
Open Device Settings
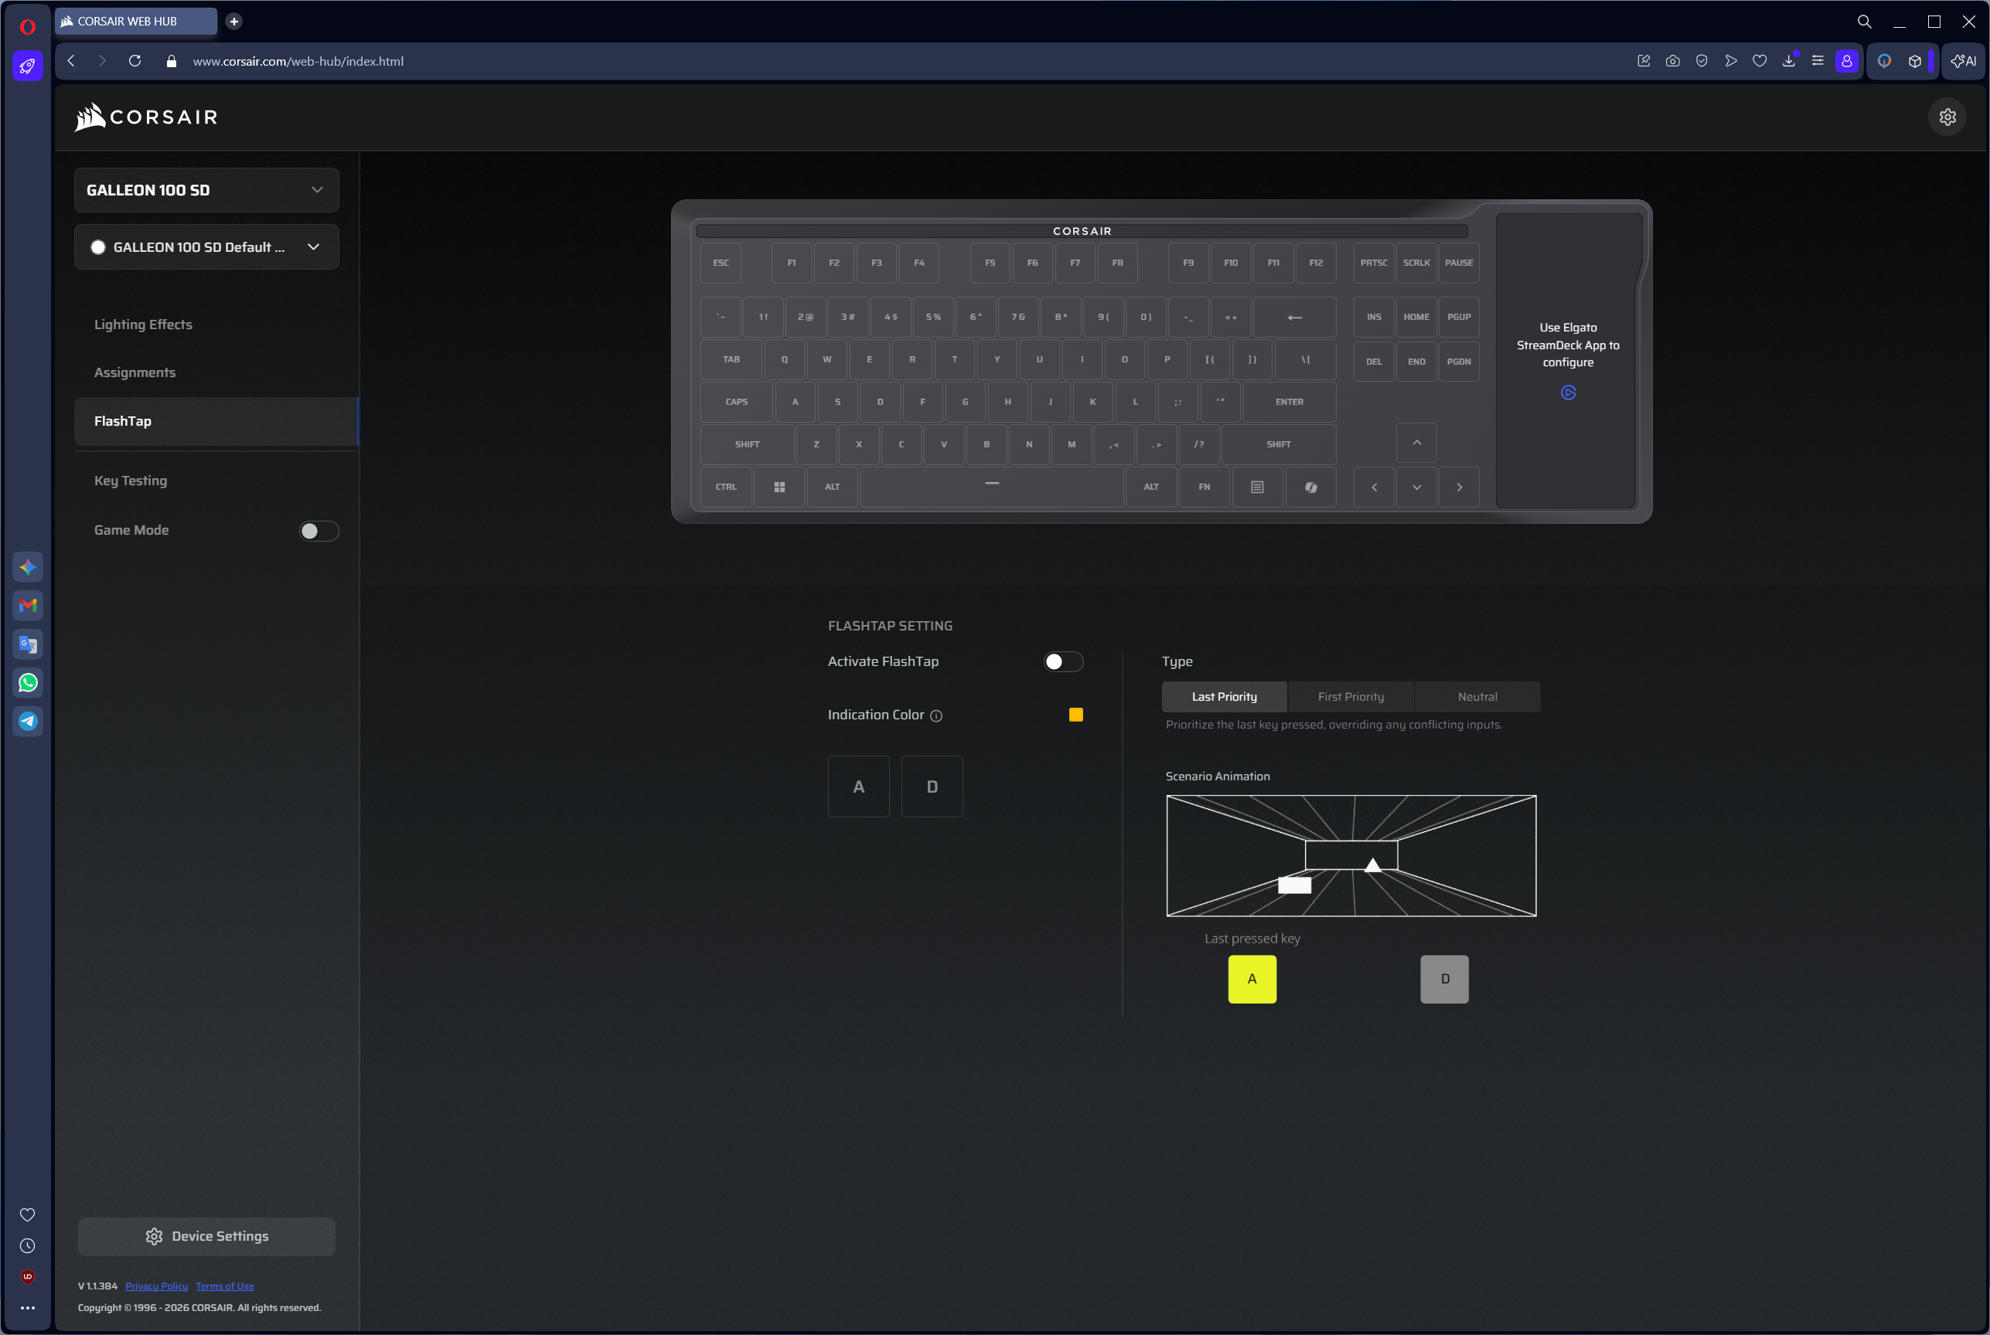tap(206, 1235)
